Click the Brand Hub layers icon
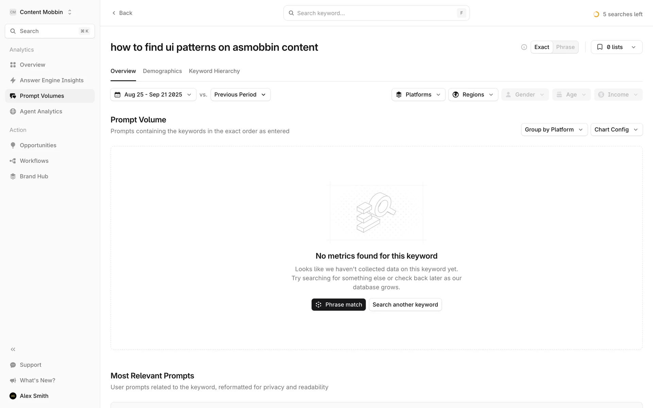653x408 pixels. tap(13, 176)
